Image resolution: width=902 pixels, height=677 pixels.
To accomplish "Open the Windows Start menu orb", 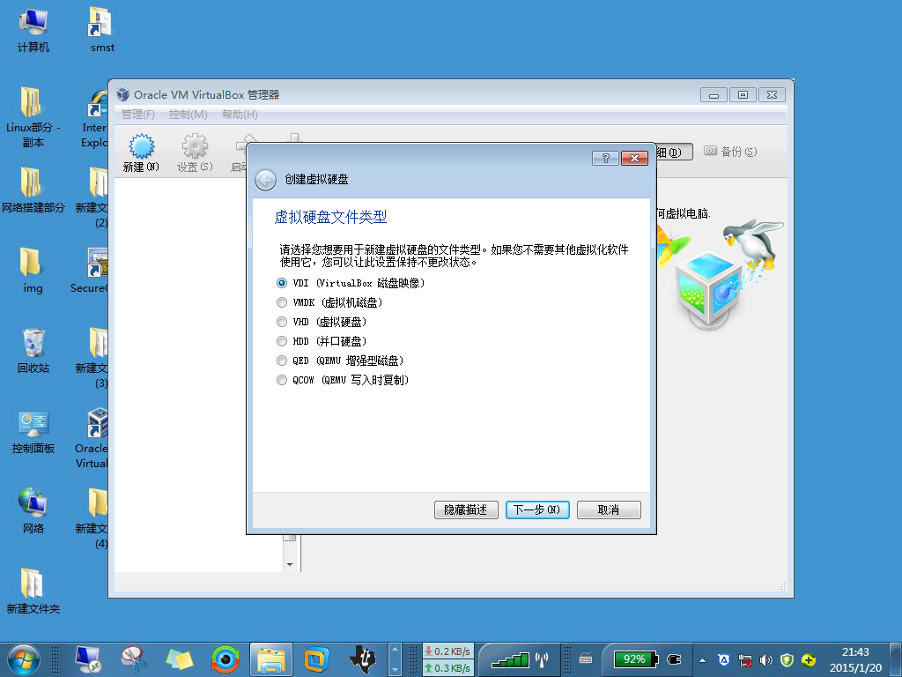I will pyautogui.click(x=24, y=659).
